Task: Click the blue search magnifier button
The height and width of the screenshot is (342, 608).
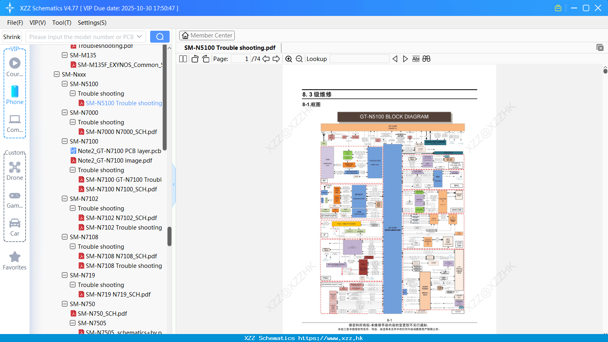Action: click(x=160, y=37)
